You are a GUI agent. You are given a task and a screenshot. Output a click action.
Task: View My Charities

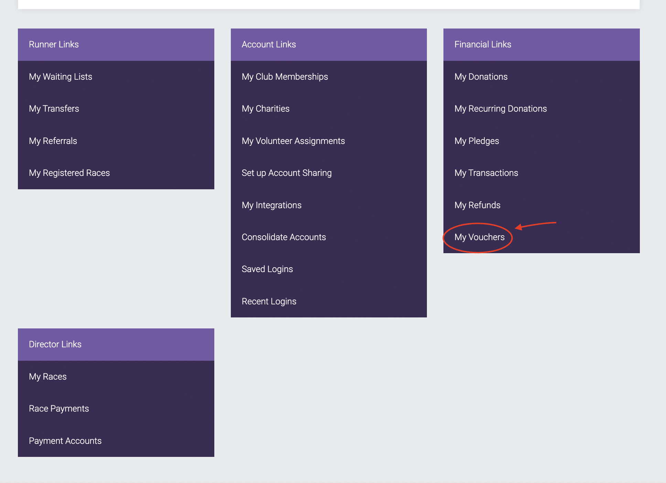(265, 109)
